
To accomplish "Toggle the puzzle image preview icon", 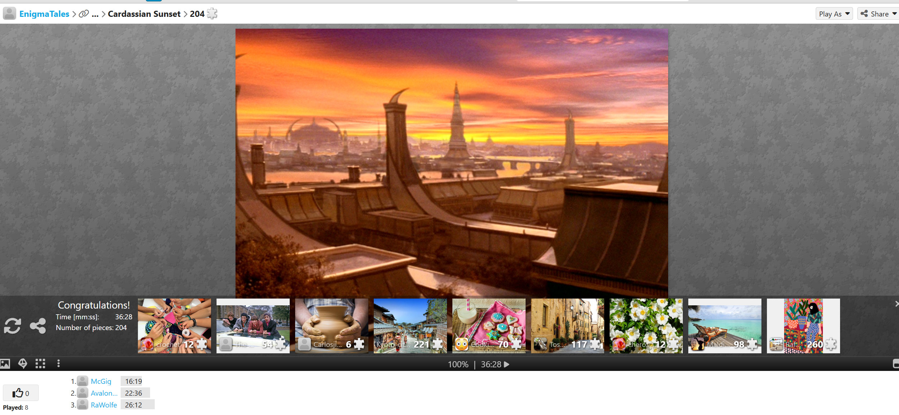I will (5, 364).
